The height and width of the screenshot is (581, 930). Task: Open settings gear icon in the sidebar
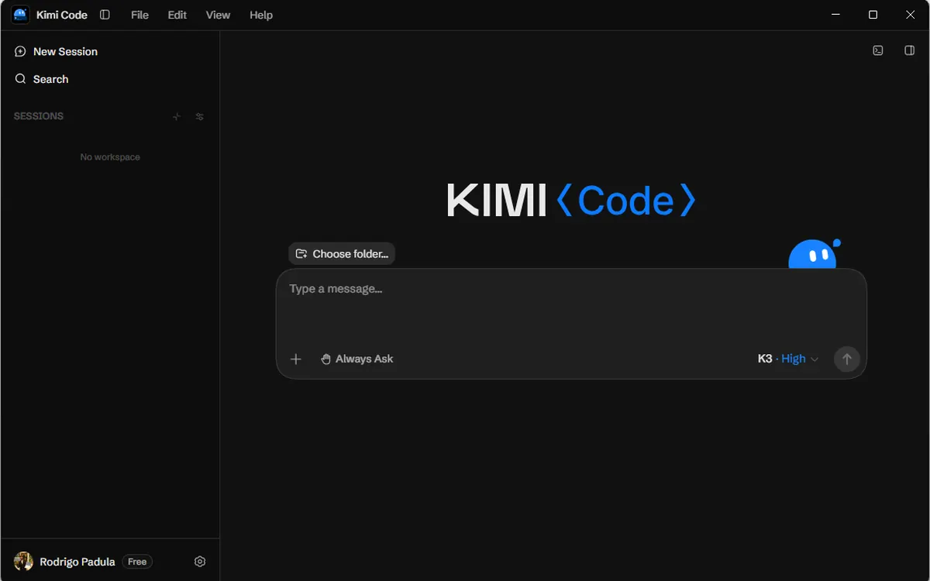pyautogui.click(x=200, y=562)
